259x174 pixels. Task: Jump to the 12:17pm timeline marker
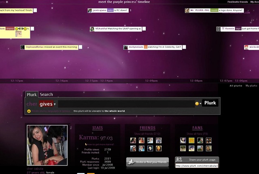point(17,81)
